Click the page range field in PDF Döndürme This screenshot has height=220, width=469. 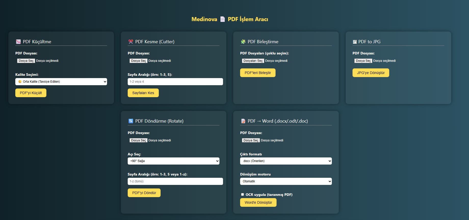coord(175,181)
